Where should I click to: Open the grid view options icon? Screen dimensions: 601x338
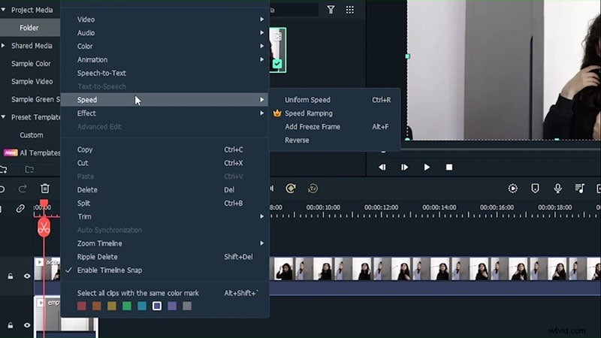(349, 10)
